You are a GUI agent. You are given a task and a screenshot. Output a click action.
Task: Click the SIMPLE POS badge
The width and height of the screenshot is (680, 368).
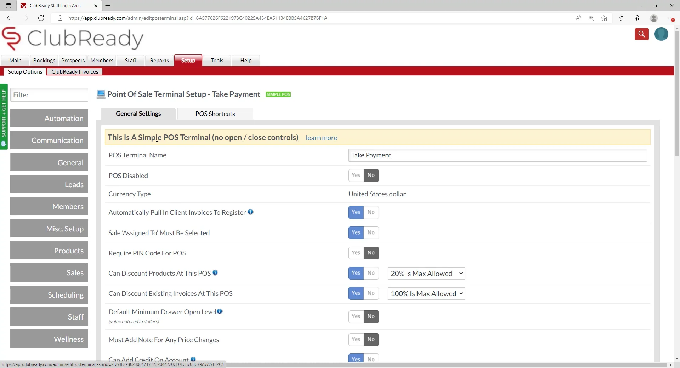click(x=278, y=94)
